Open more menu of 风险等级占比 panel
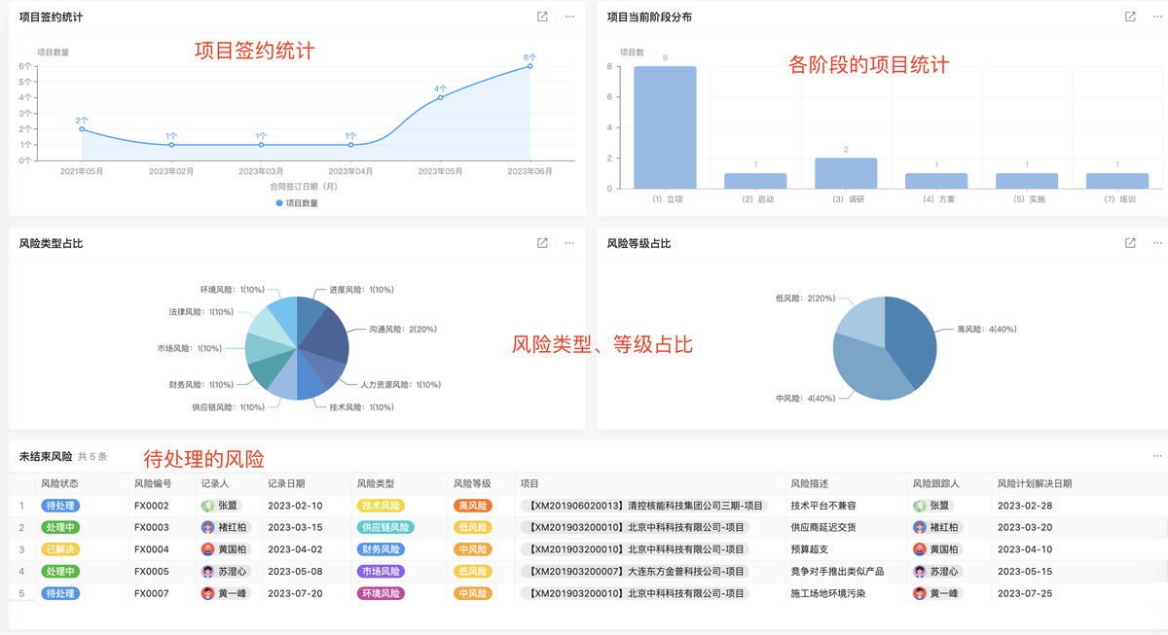1168x635 pixels. (1157, 243)
